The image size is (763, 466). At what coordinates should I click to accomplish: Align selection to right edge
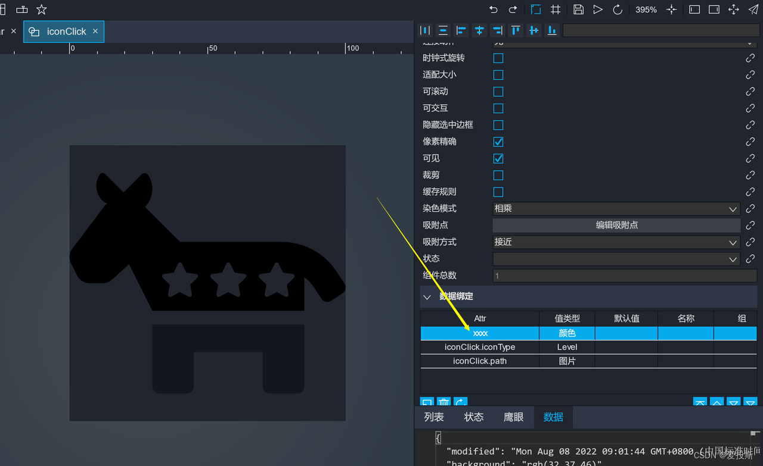498,30
